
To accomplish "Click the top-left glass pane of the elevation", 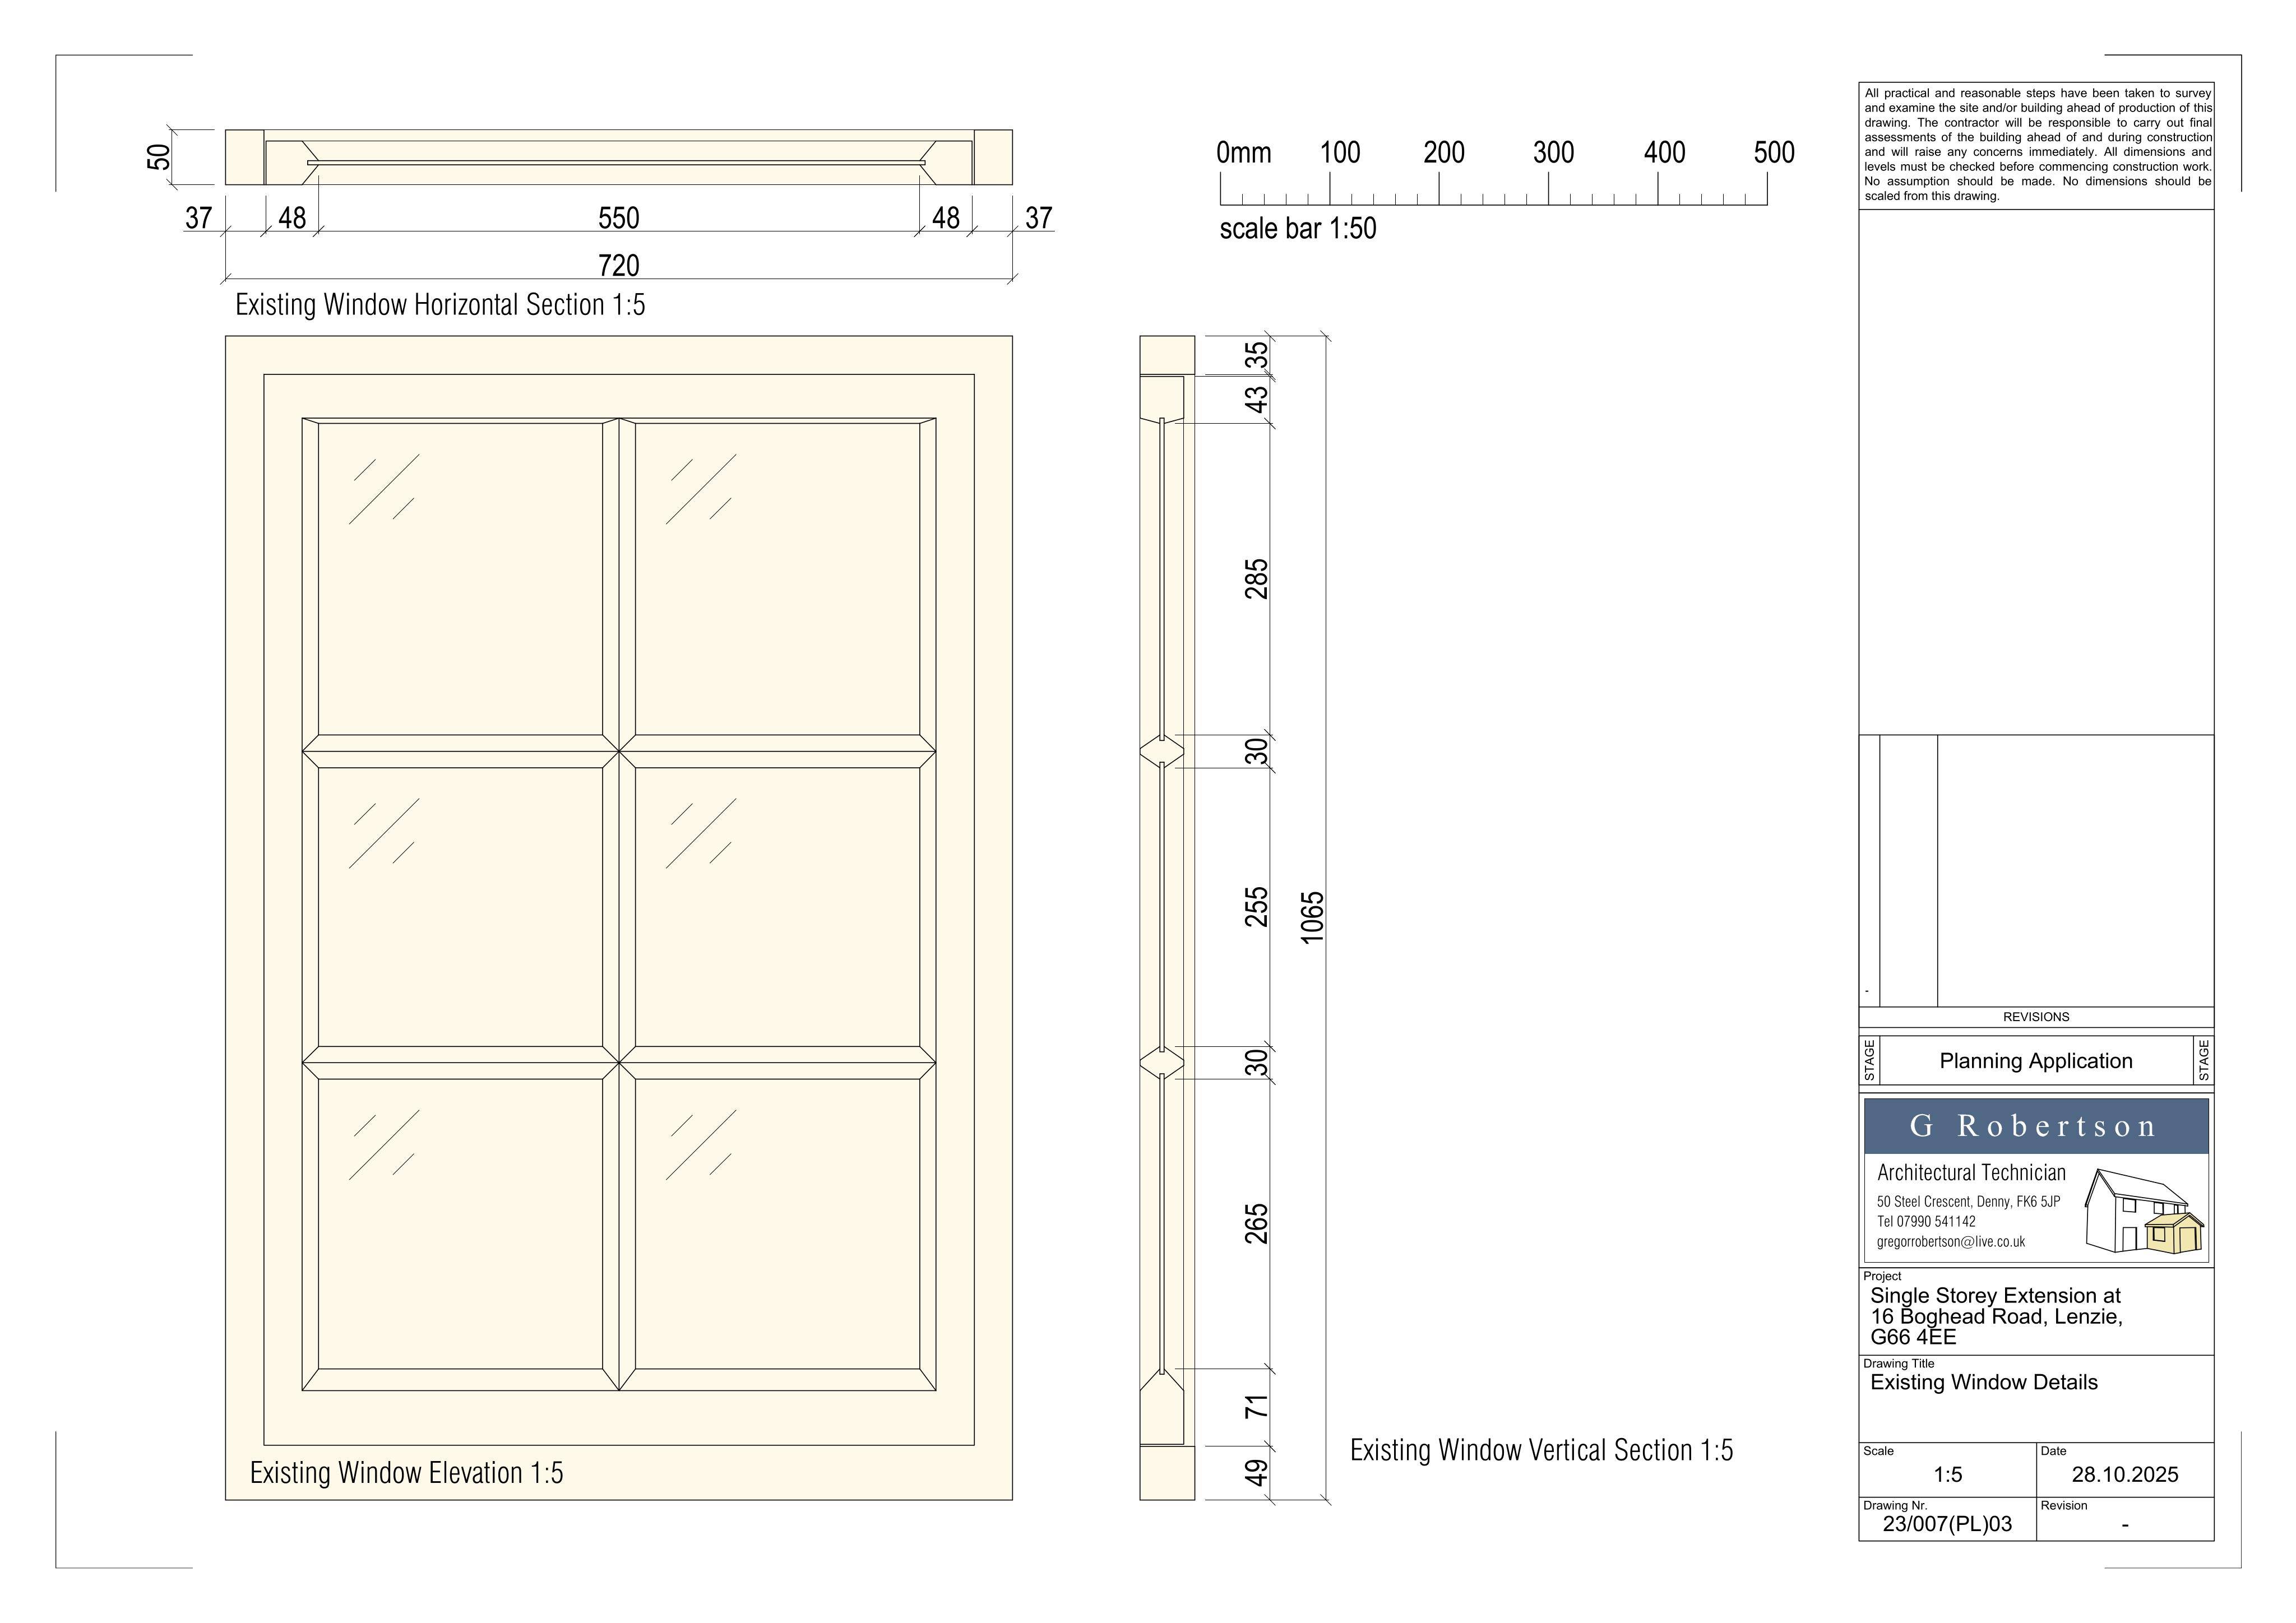I will point(460,580).
